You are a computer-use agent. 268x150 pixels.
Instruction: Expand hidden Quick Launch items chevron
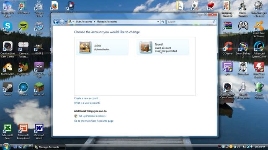pyautogui.click(x=30, y=146)
